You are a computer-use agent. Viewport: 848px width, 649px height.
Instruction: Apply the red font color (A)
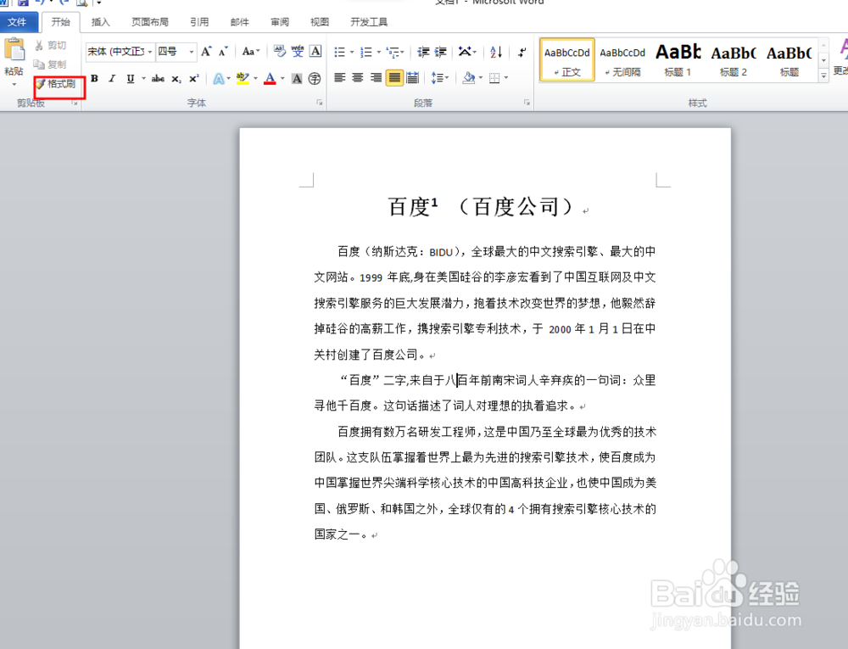click(270, 79)
